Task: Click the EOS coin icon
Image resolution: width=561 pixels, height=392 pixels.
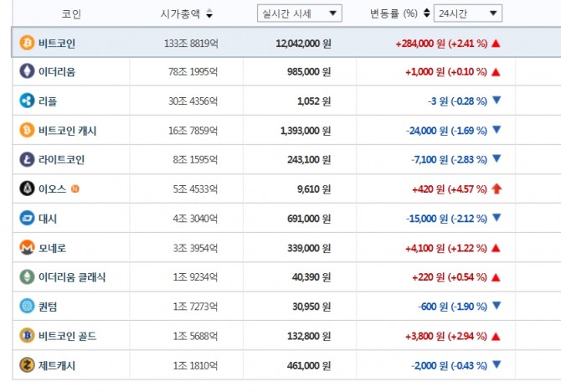Action: (x=27, y=188)
